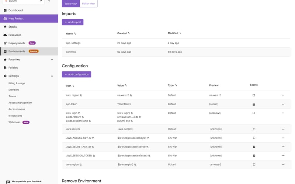Screen dimensions: 295x184
Task: Open more options for aws.secrets row
Action: pos(283,129)
